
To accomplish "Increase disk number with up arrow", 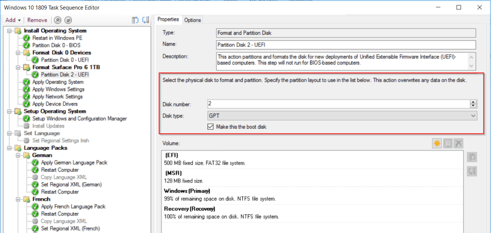I will point(474,102).
